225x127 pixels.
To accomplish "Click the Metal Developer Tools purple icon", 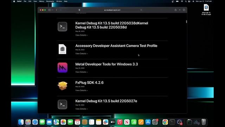I will coord(63,67).
